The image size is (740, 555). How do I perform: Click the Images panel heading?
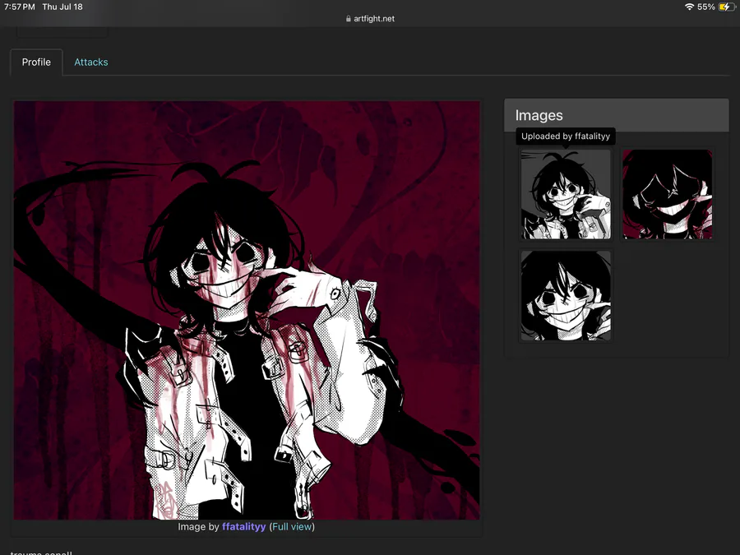539,115
